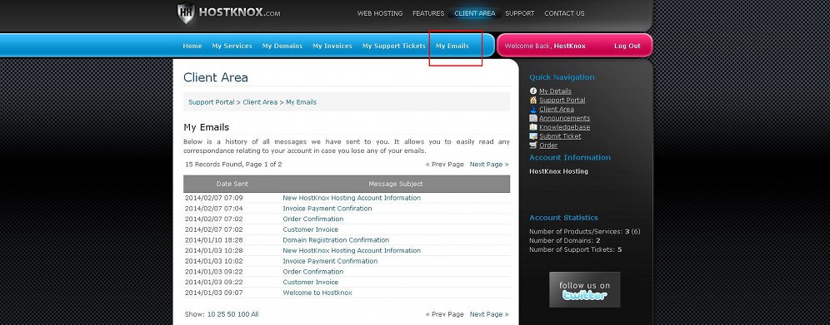
Task: Show 10 records per page
Action: click(211, 314)
